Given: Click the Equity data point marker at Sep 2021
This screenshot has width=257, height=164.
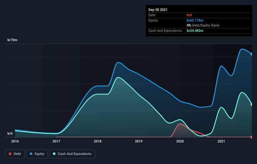Looking at the screenshot, I should click(x=252, y=54).
